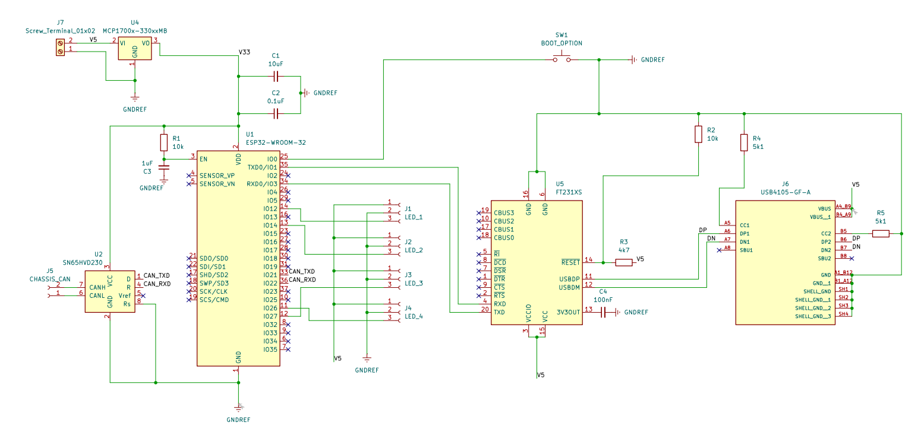Image resolution: width=921 pixels, height=432 pixels.
Task: Select the U1 ESP32-WROOM-32 module body
Action: click(238, 258)
